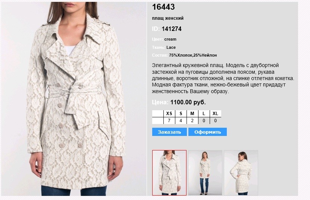The image size is (310, 200).
Task: Click the Заказать button
Action: 169,132
